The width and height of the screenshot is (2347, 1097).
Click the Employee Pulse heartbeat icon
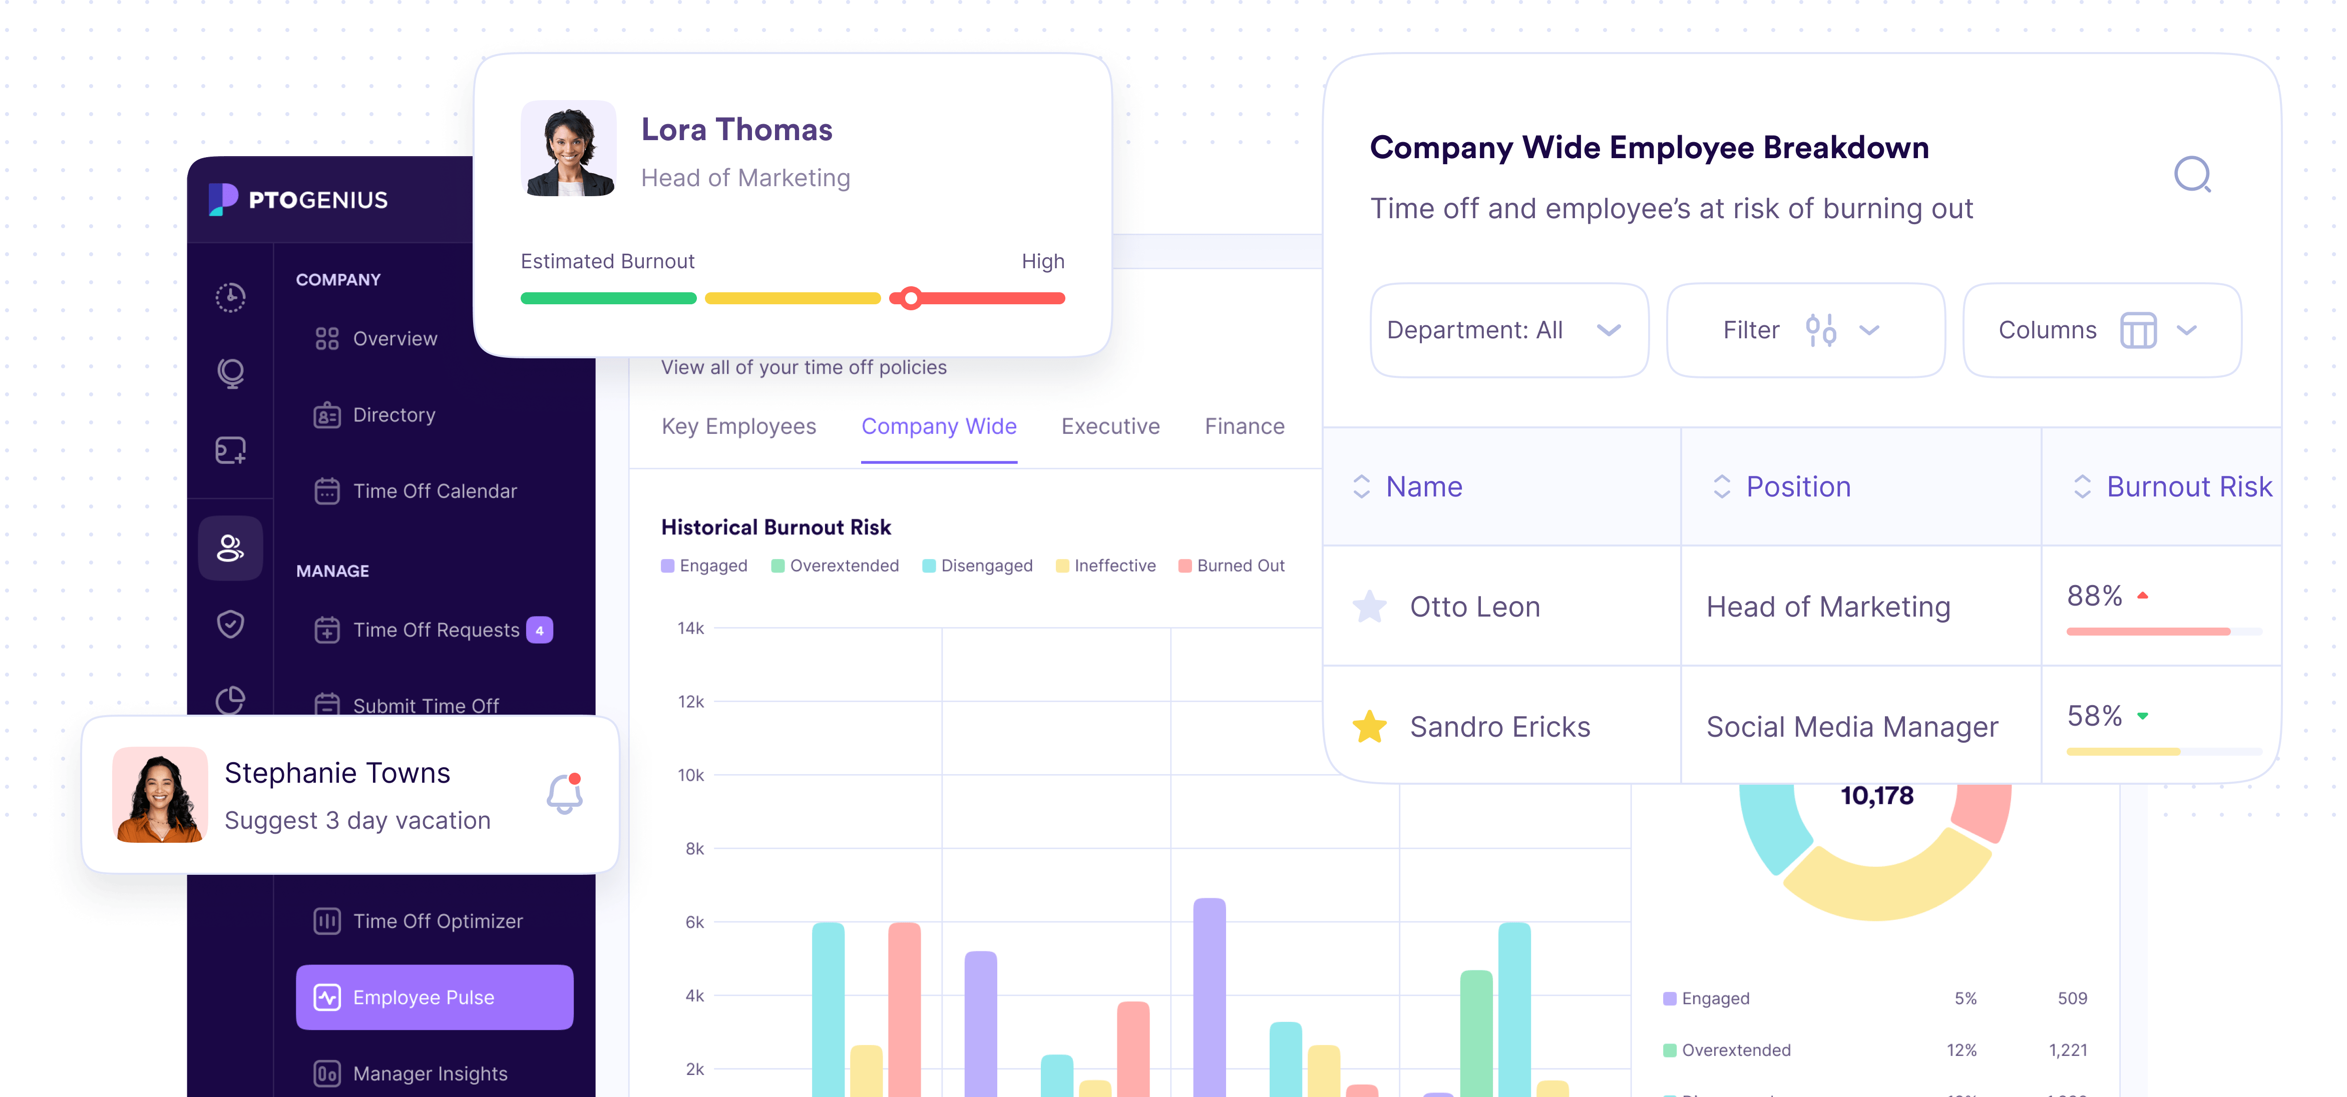327,998
